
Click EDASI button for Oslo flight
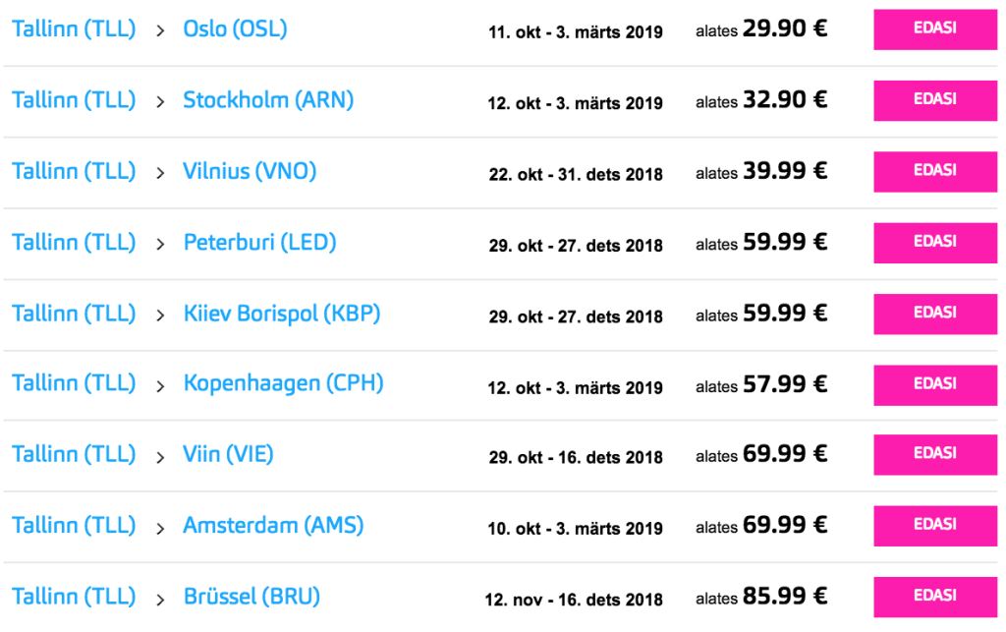pos(934,29)
